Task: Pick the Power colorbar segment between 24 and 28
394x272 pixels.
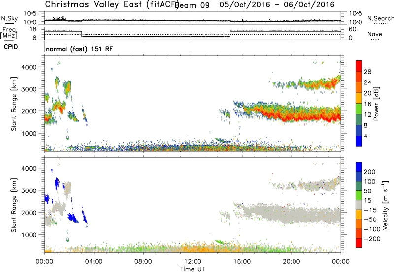Action: click(359, 77)
